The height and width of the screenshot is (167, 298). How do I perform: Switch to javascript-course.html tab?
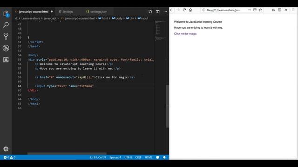[x=34, y=12]
